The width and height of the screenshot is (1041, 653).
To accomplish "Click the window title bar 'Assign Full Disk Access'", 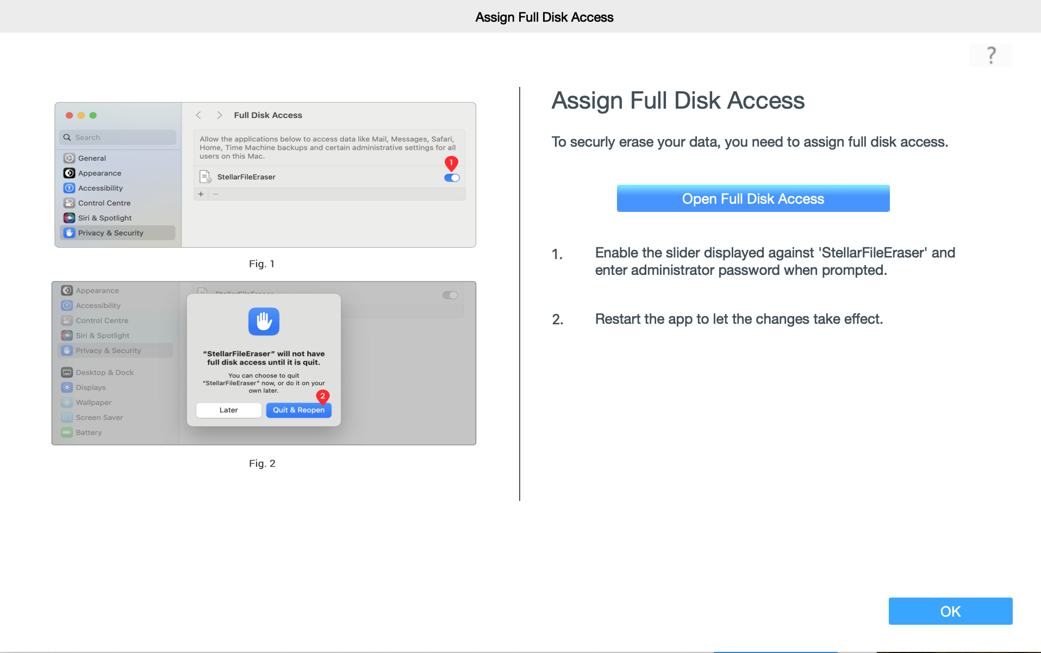I will pos(544,17).
